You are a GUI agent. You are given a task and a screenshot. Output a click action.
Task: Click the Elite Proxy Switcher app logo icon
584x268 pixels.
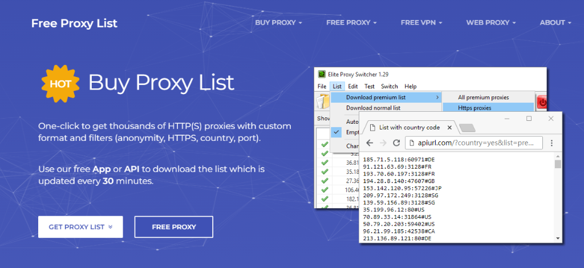pyautogui.click(x=322, y=74)
